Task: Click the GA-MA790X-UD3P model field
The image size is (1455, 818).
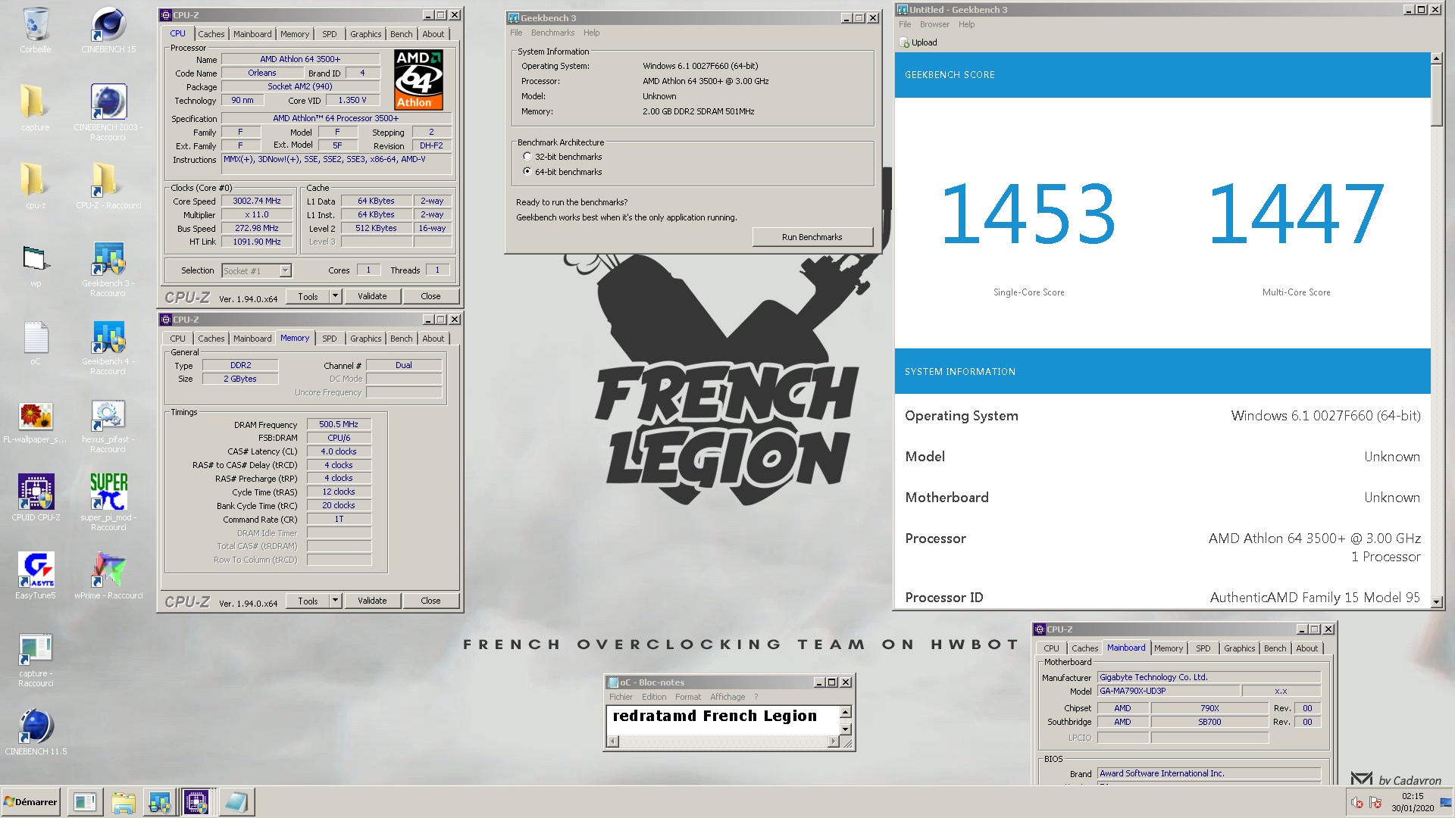Action: 1168,691
